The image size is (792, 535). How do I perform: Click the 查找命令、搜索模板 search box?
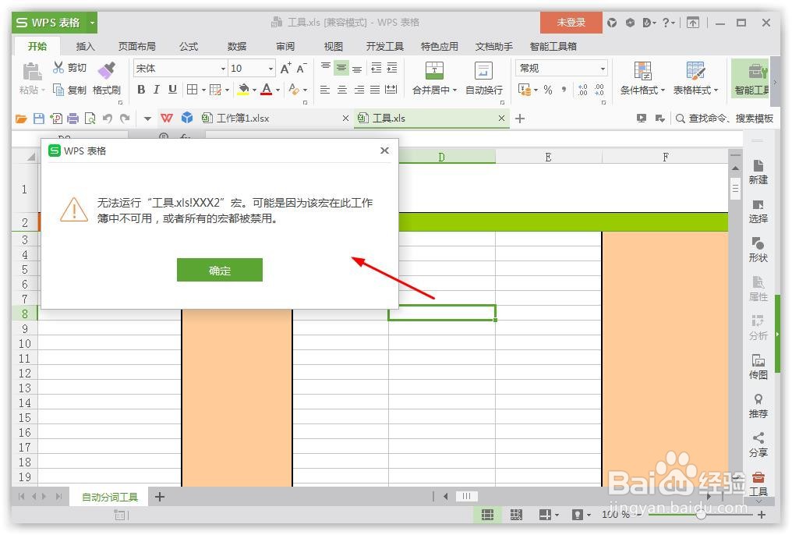pos(724,119)
